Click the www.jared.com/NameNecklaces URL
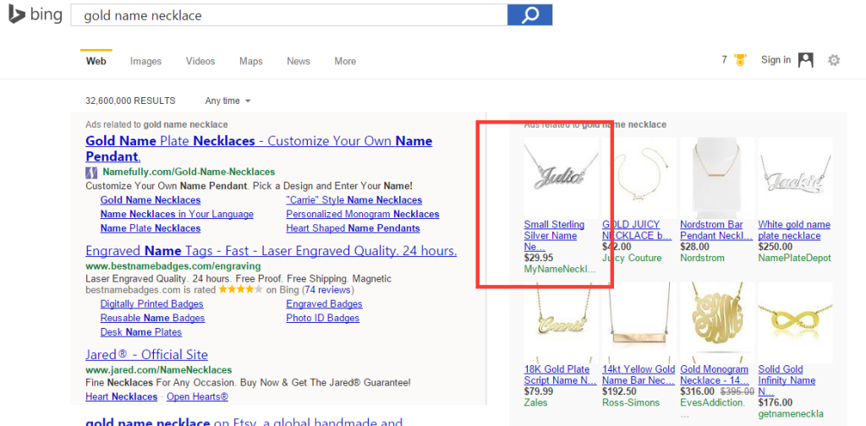This screenshot has height=426, width=866. coord(158,369)
